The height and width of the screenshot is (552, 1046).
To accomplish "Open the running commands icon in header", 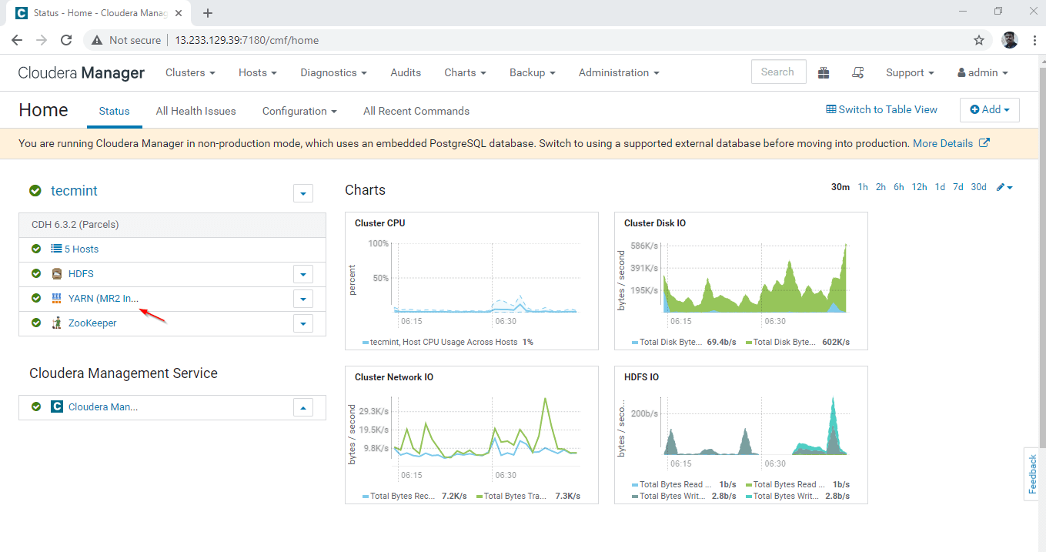I will coord(858,72).
